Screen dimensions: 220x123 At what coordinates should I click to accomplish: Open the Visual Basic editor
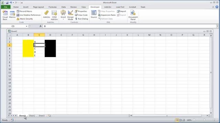click(x=5, y=15)
